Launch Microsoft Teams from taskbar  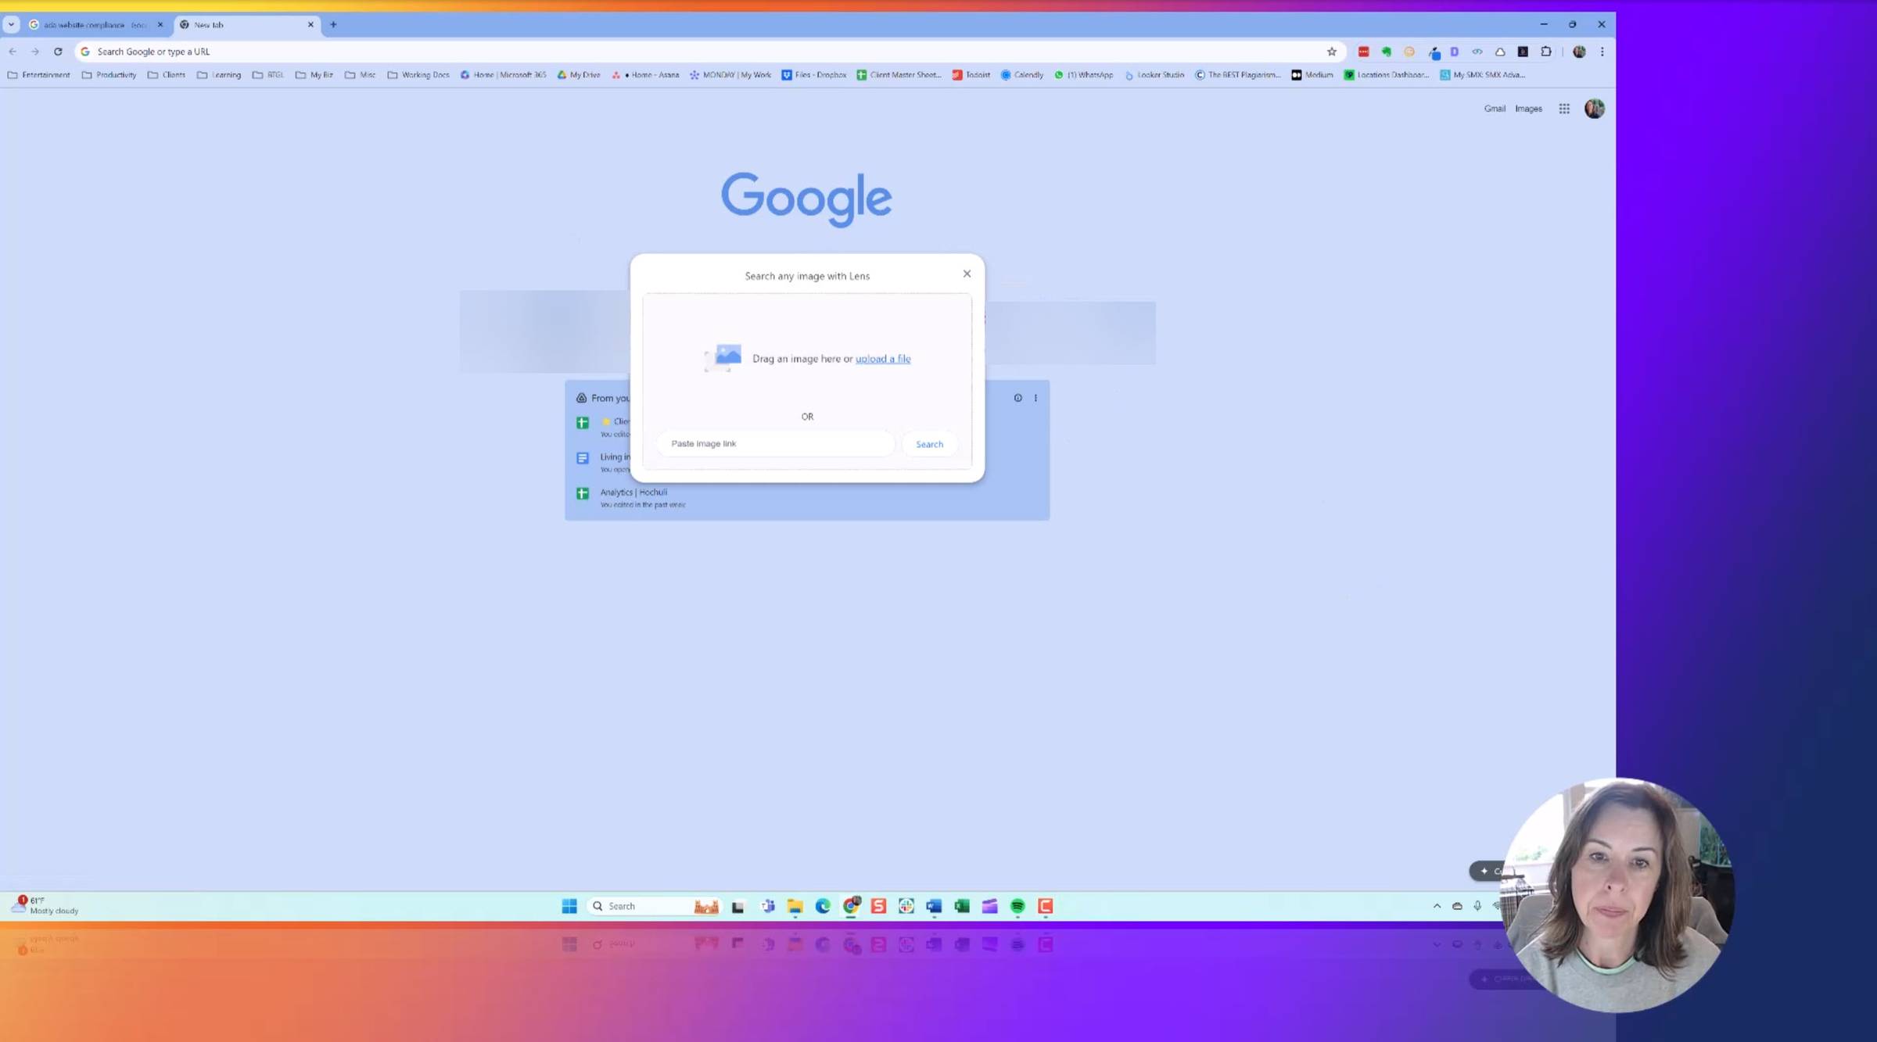click(x=767, y=906)
